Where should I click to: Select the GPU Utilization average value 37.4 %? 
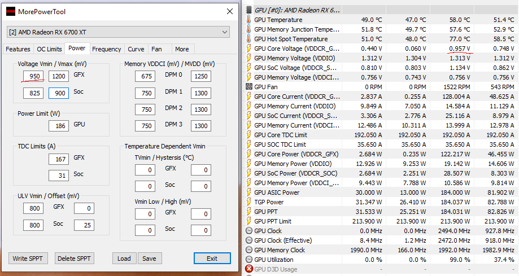[504, 260]
